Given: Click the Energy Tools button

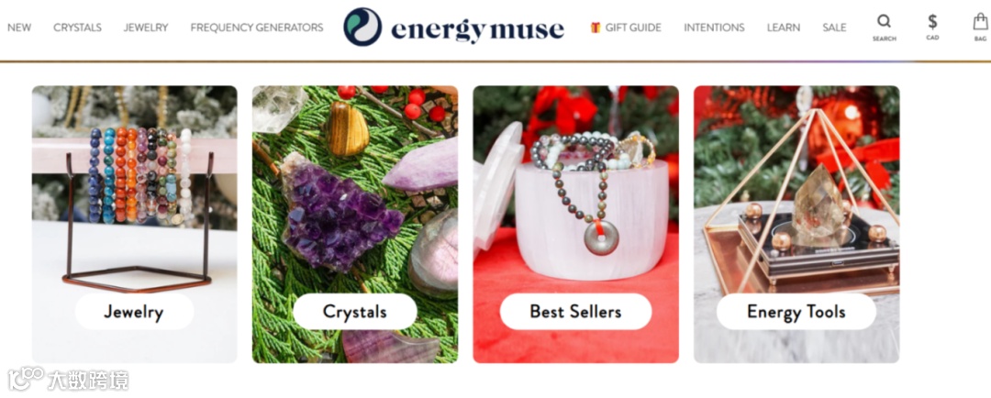Looking at the screenshot, I should tap(796, 312).
